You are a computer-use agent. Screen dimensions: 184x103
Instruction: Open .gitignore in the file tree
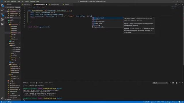pyautogui.click(x=13, y=81)
